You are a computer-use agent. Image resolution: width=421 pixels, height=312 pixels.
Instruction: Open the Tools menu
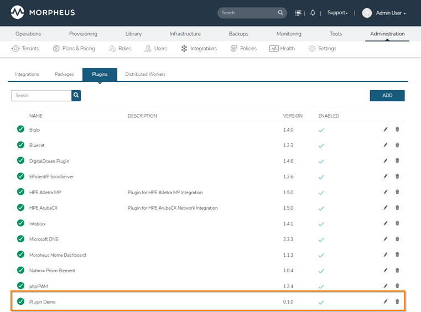(336, 34)
